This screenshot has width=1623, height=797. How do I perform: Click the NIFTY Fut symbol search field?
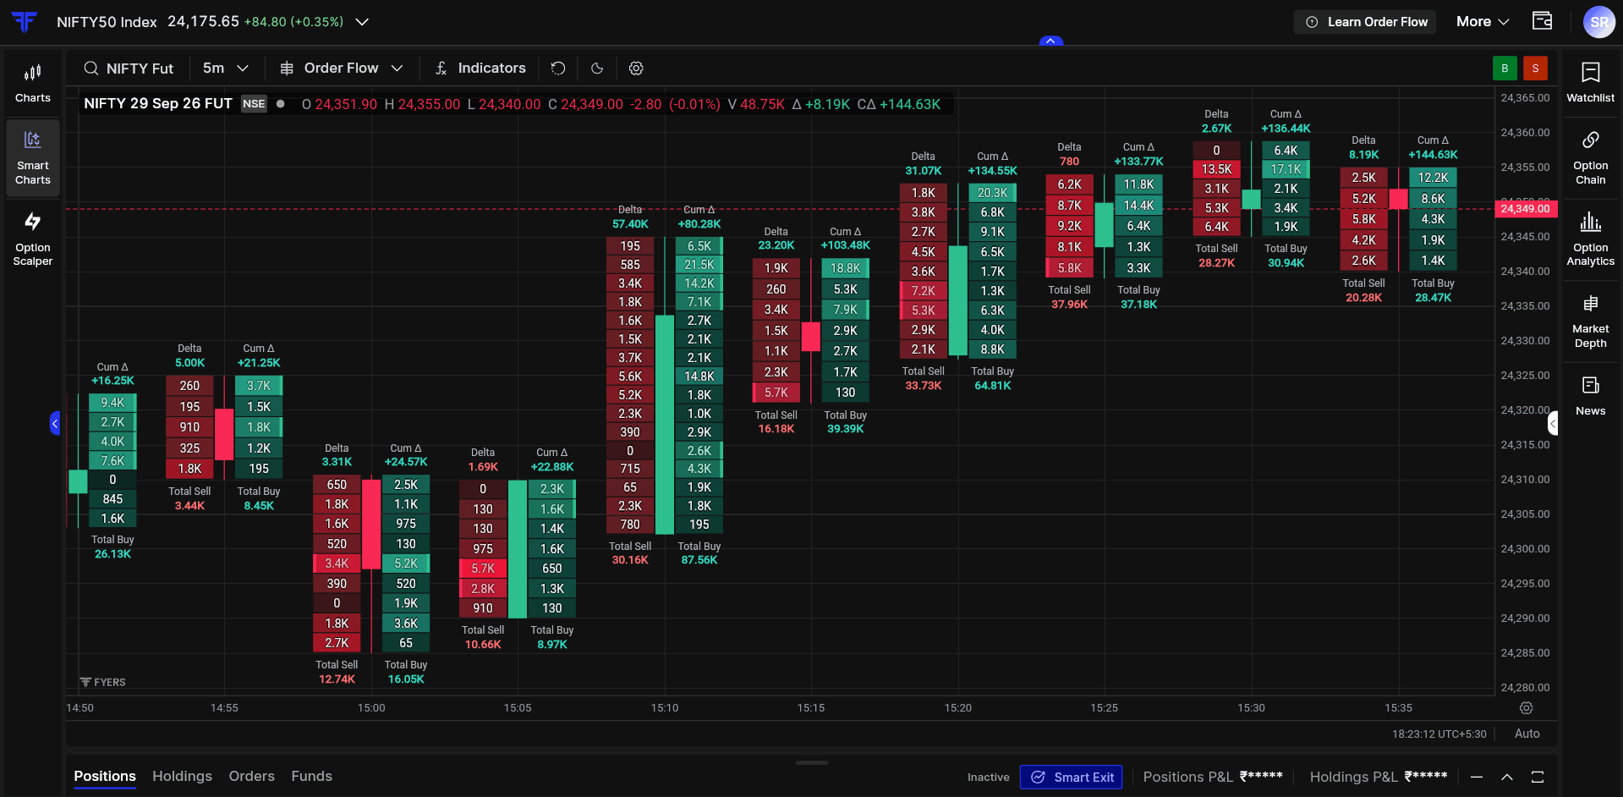(129, 69)
